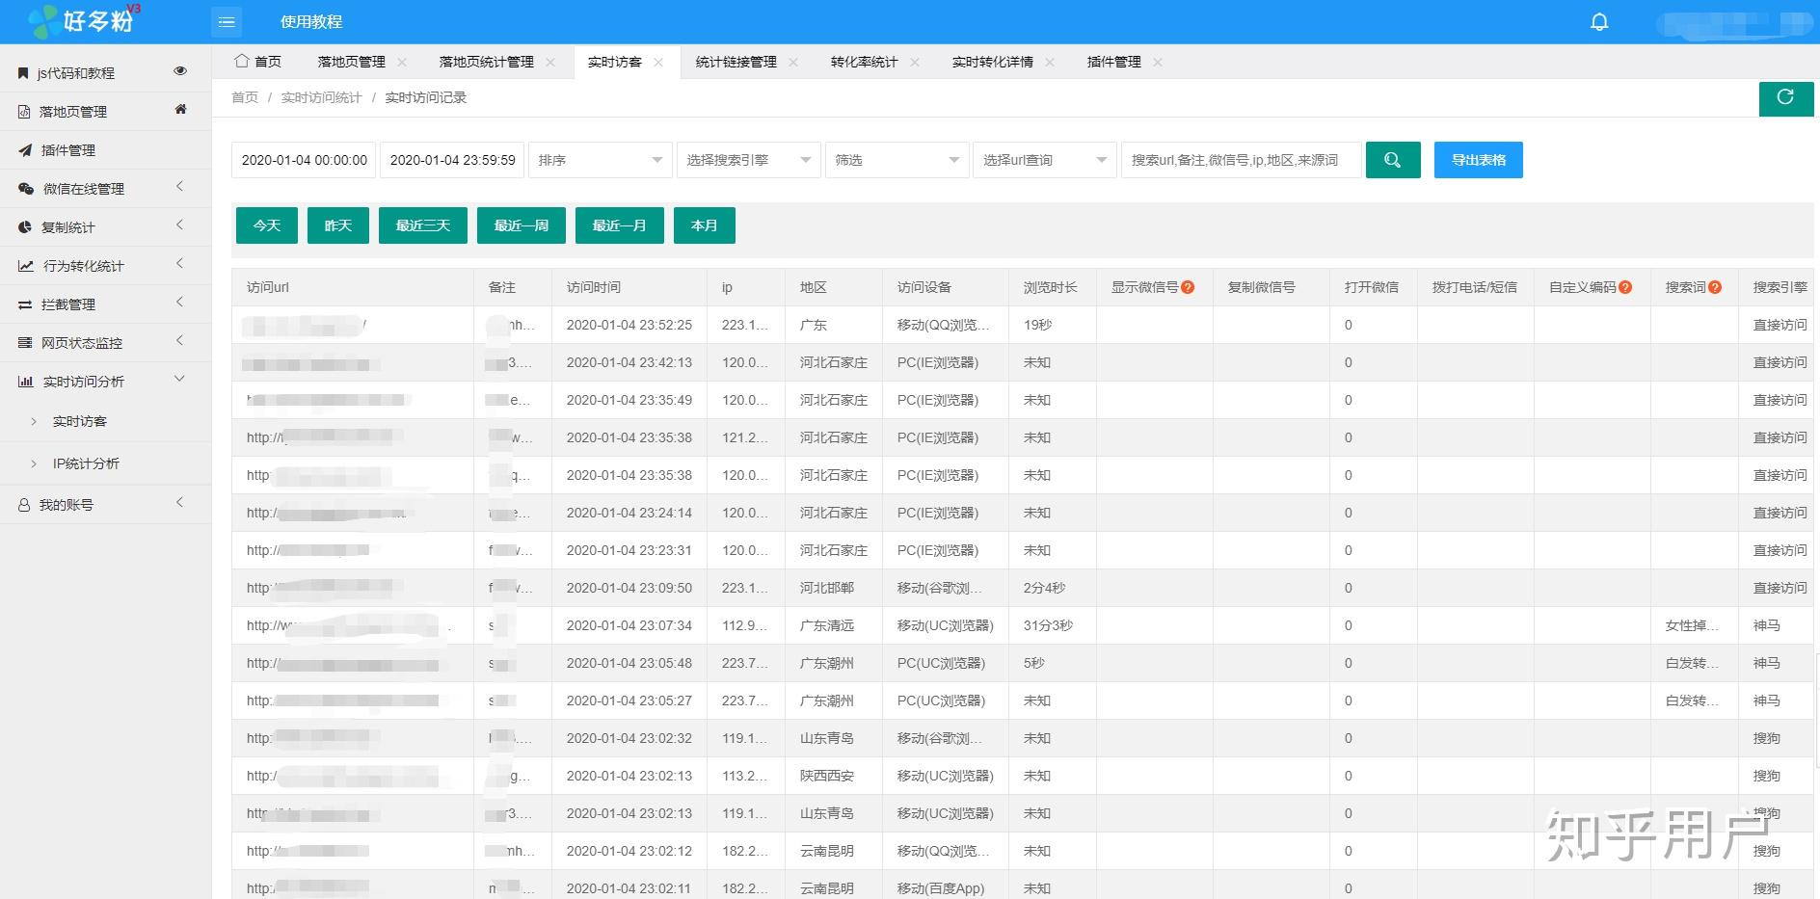The image size is (1820, 899).
Task: Click the 2020-01-04 23:52:25 time cell
Action: (629, 325)
